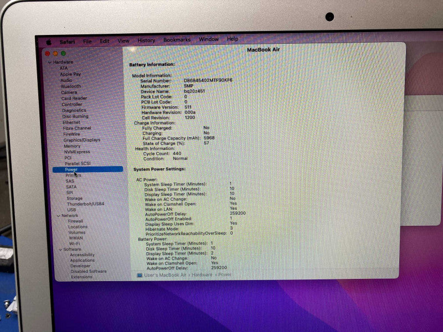Select Thunderbolt/USB4 in the sidebar

click(x=86, y=204)
